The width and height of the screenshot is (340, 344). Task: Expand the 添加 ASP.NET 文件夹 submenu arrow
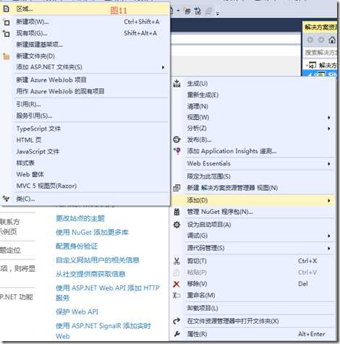tap(163, 67)
